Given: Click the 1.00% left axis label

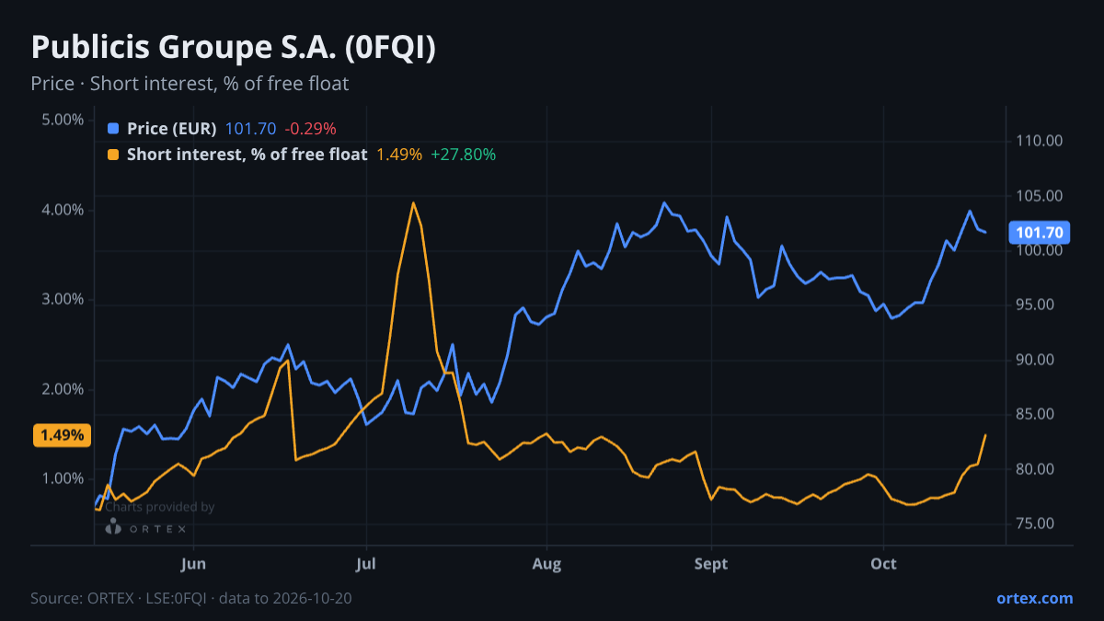Looking at the screenshot, I should [x=63, y=478].
